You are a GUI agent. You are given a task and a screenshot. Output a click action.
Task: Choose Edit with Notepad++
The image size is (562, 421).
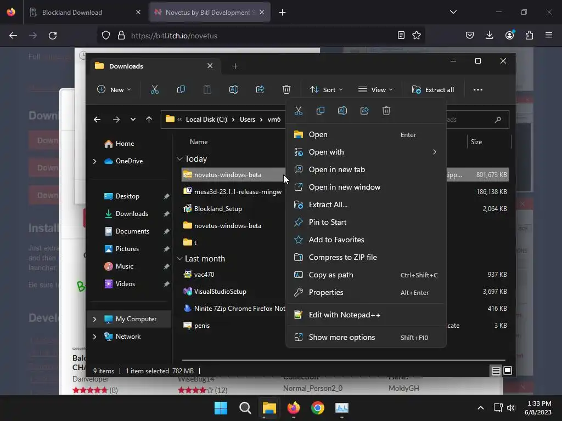[x=366, y=315]
